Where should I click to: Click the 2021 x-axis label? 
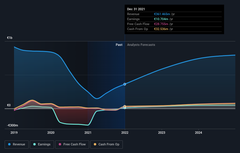pos(88,133)
